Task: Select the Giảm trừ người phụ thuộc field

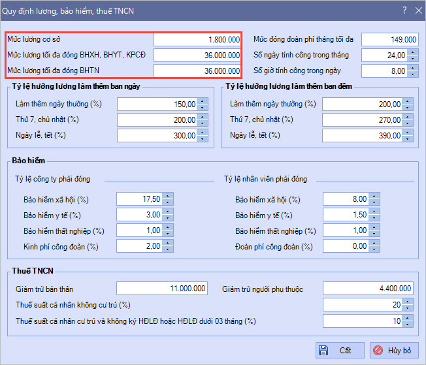Action: coord(368,289)
